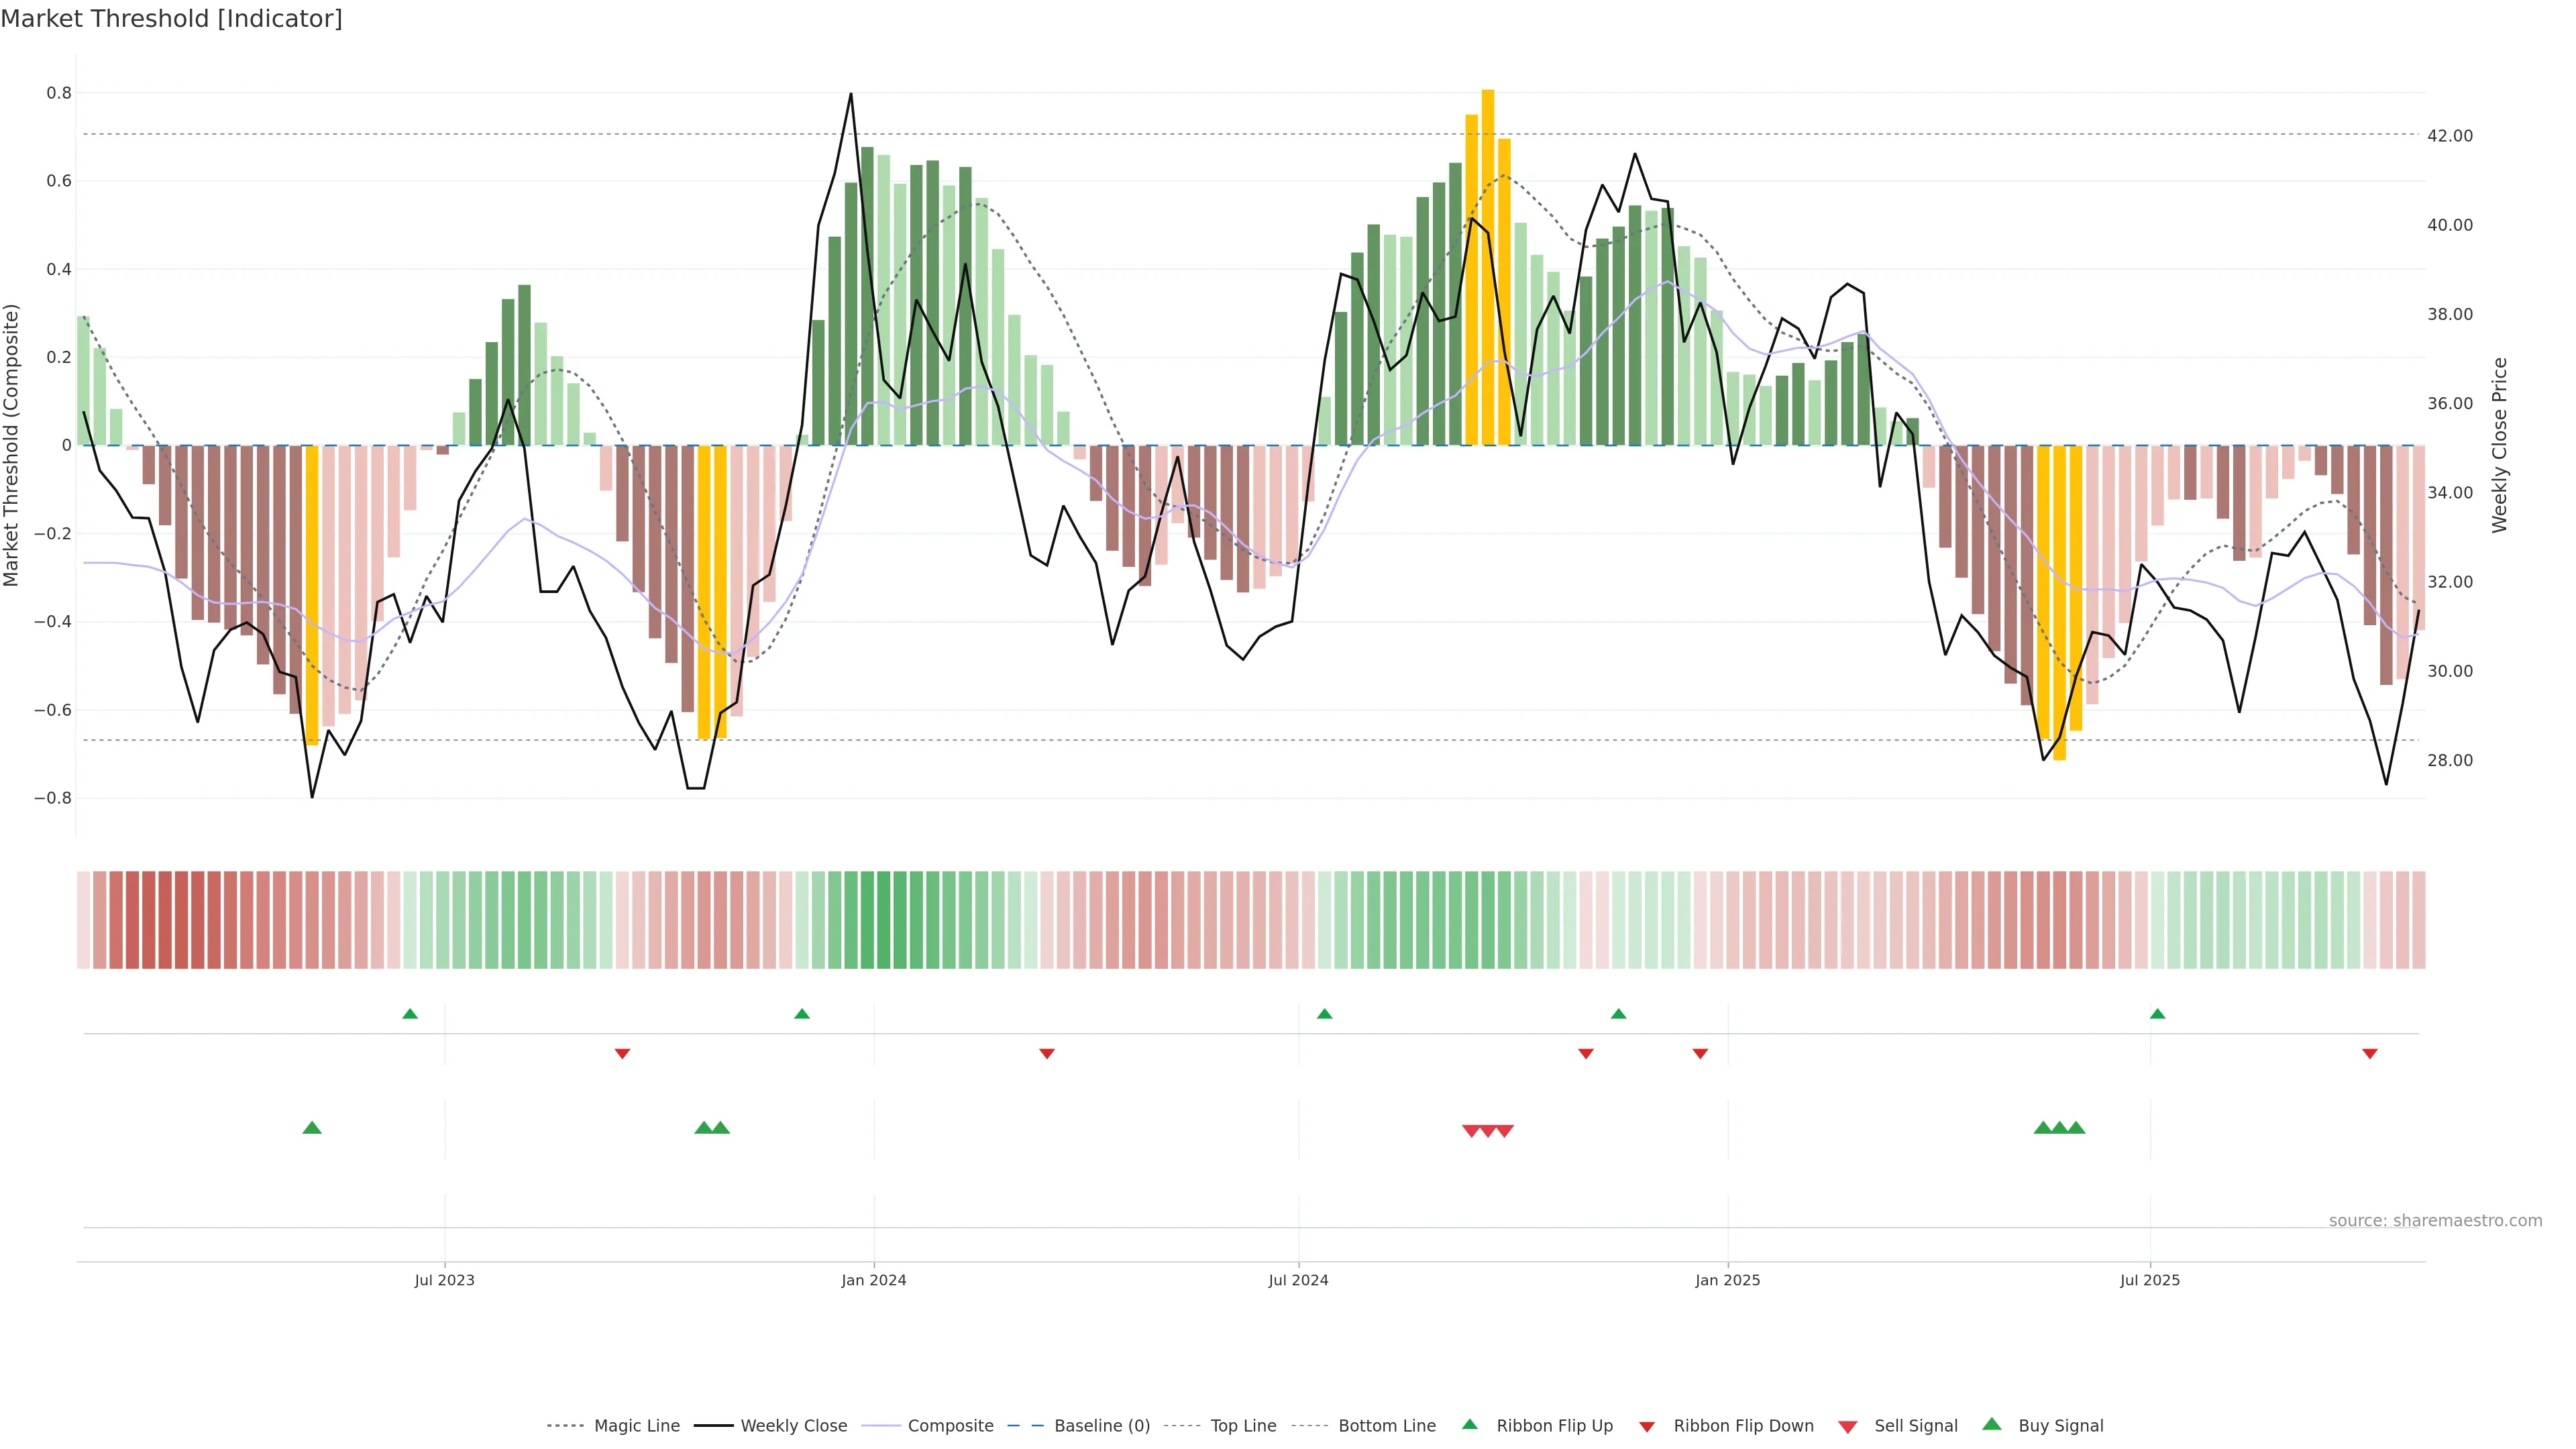Click the Ribbon Flip Down legend icon

pos(1647,1427)
